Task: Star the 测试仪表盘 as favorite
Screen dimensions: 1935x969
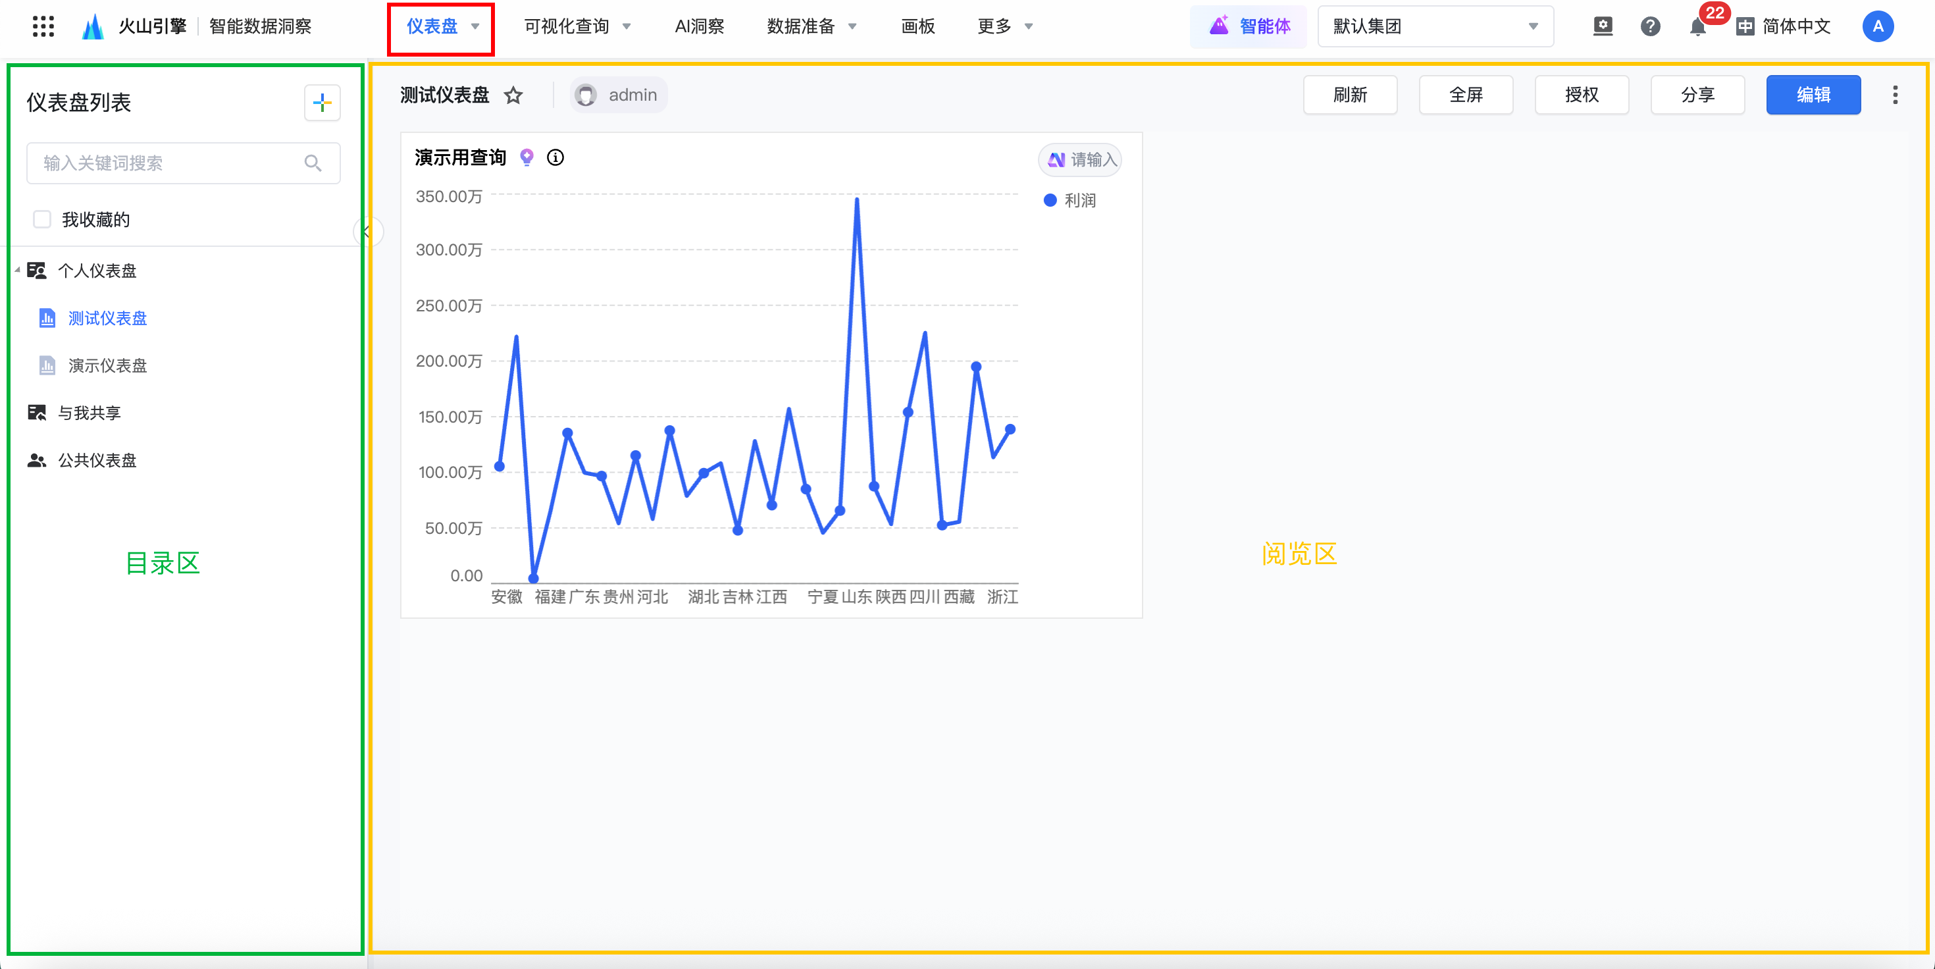Action: tap(513, 95)
